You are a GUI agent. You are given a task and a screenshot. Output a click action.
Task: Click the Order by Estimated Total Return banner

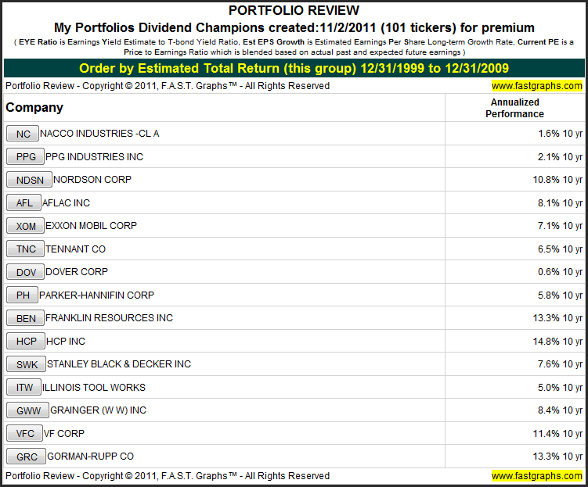(x=294, y=68)
